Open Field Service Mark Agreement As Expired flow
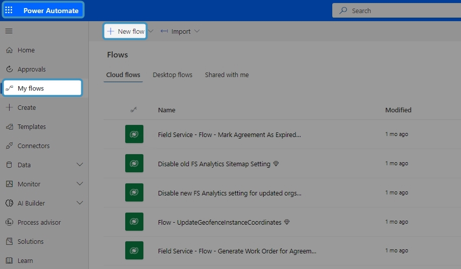Image resolution: width=461 pixels, height=269 pixels. tap(229, 134)
